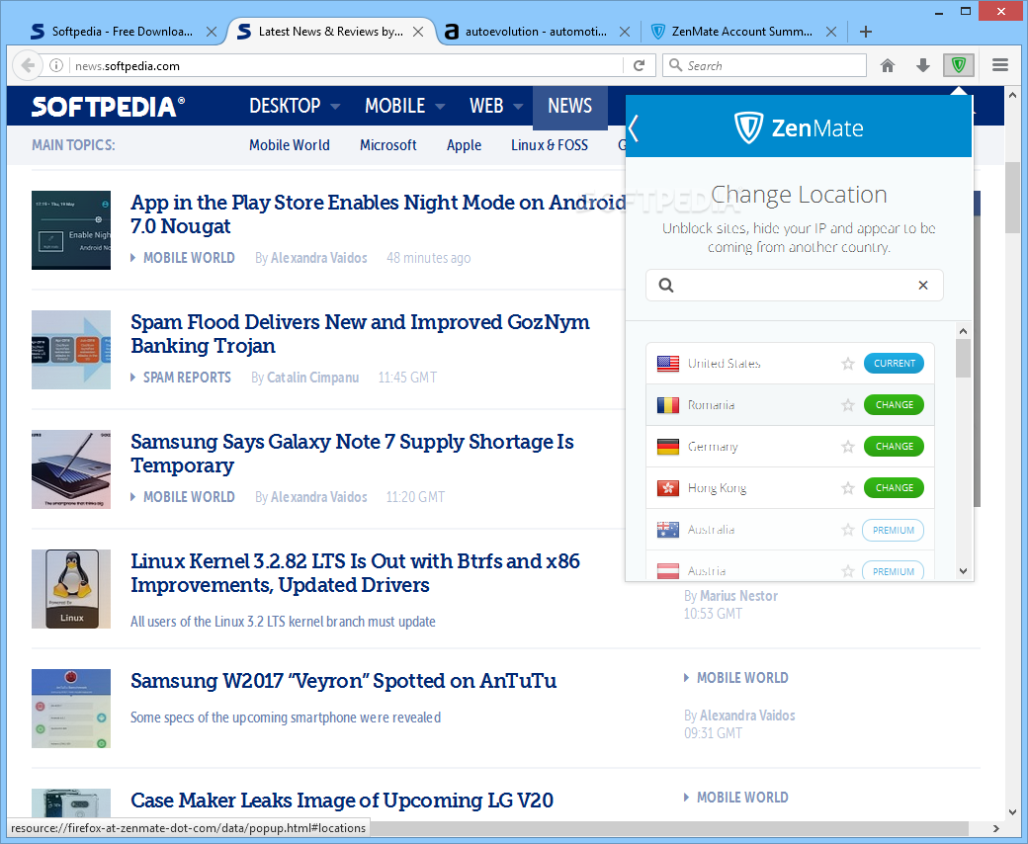Viewport: 1028px width, 844px height.
Task: Expand the WEB menu arrow
Action: [518, 106]
